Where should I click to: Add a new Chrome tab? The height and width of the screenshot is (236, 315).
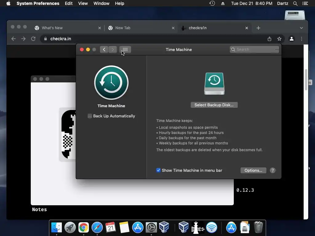(x=258, y=28)
